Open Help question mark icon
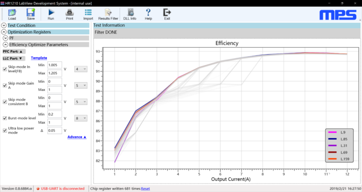This screenshot has height=192, width=362. [x=148, y=13]
